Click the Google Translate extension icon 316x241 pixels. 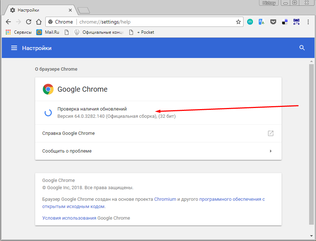261,22
